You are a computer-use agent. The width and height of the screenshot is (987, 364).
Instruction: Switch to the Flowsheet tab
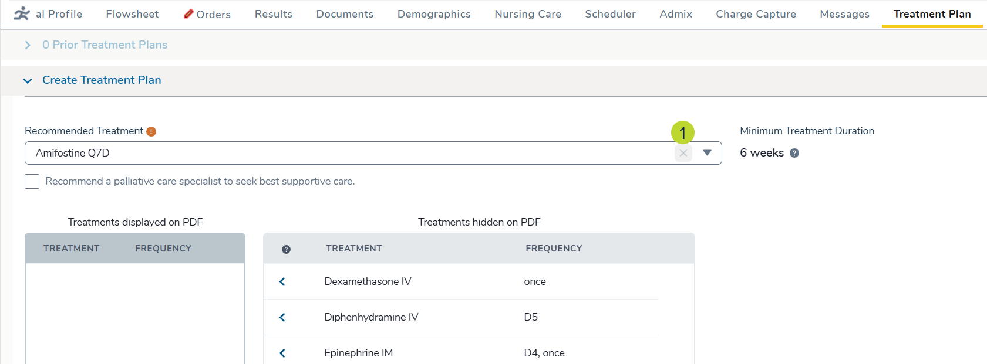pos(132,14)
